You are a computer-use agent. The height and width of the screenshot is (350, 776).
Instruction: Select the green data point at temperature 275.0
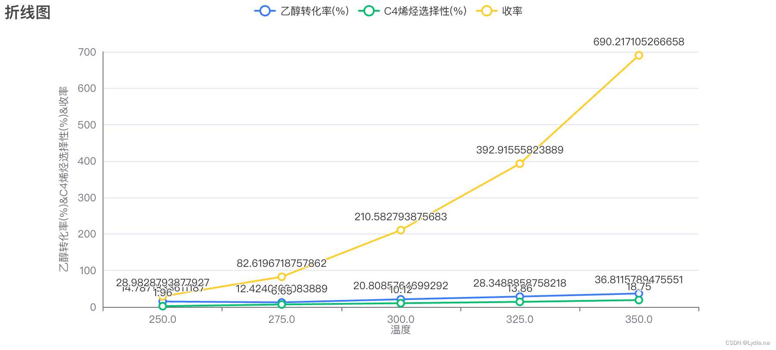282,305
